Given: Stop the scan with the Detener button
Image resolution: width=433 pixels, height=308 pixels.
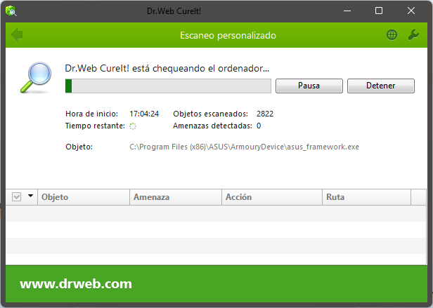Looking at the screenshot, I should 380,86.
